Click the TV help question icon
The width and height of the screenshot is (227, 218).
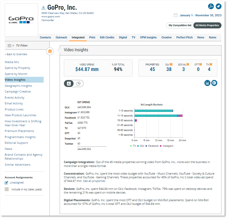(x=211, y=64)
